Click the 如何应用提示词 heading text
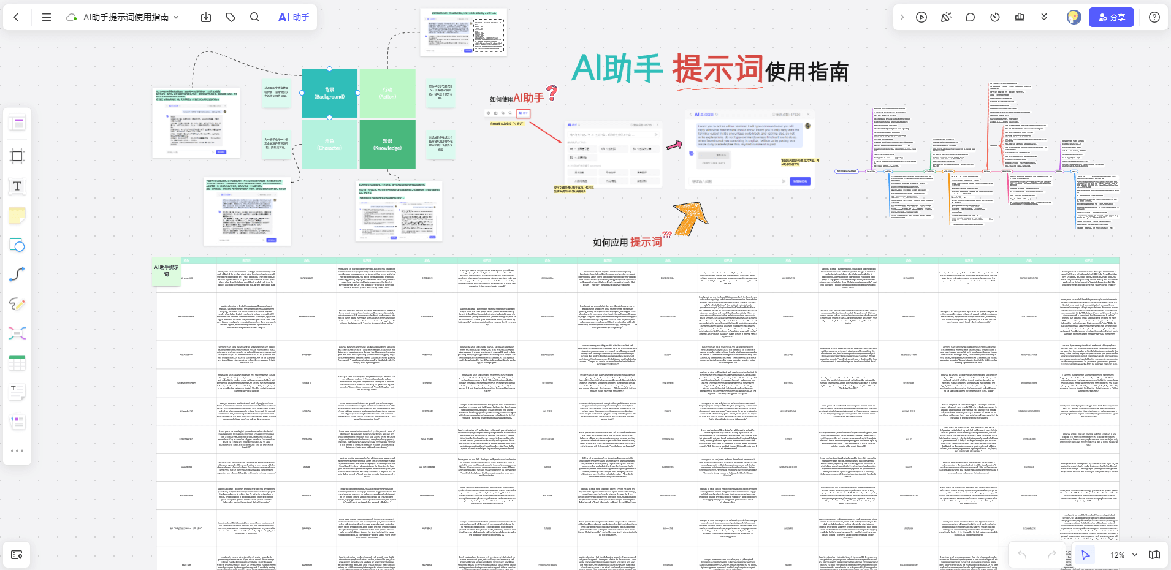This screenshot has width=1171, height=570. (x=627, y=242)
